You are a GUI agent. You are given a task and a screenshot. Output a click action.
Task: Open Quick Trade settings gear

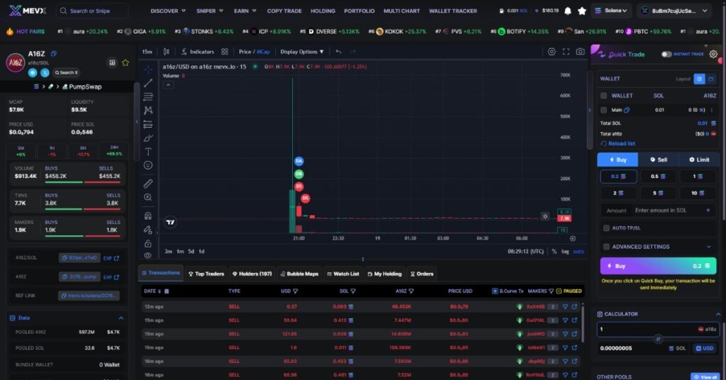click(713, 54)
